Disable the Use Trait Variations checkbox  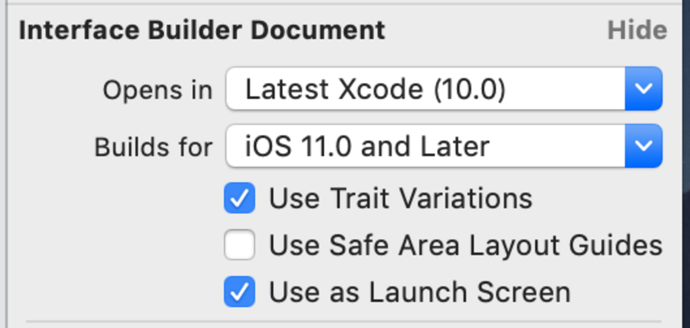[x=239, y=198]
